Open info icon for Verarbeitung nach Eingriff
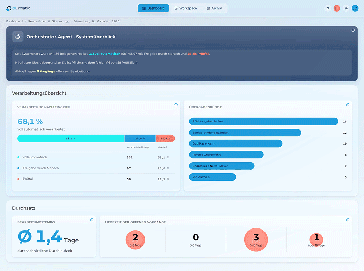Screen dimensions: 364x271 click(x=176, y=105)
